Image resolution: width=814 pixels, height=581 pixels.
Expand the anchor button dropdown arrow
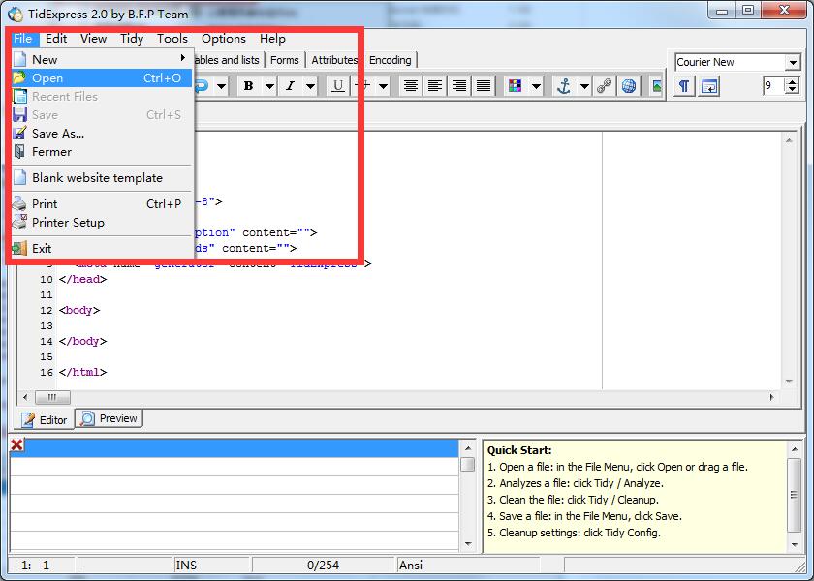click(584, 85)
